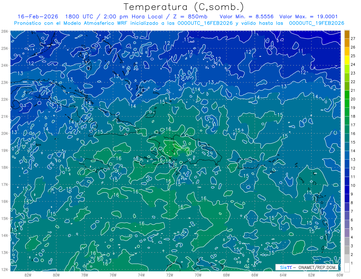Click the 22N latitude axis label

pyautogui.click(x=5, y=99)
